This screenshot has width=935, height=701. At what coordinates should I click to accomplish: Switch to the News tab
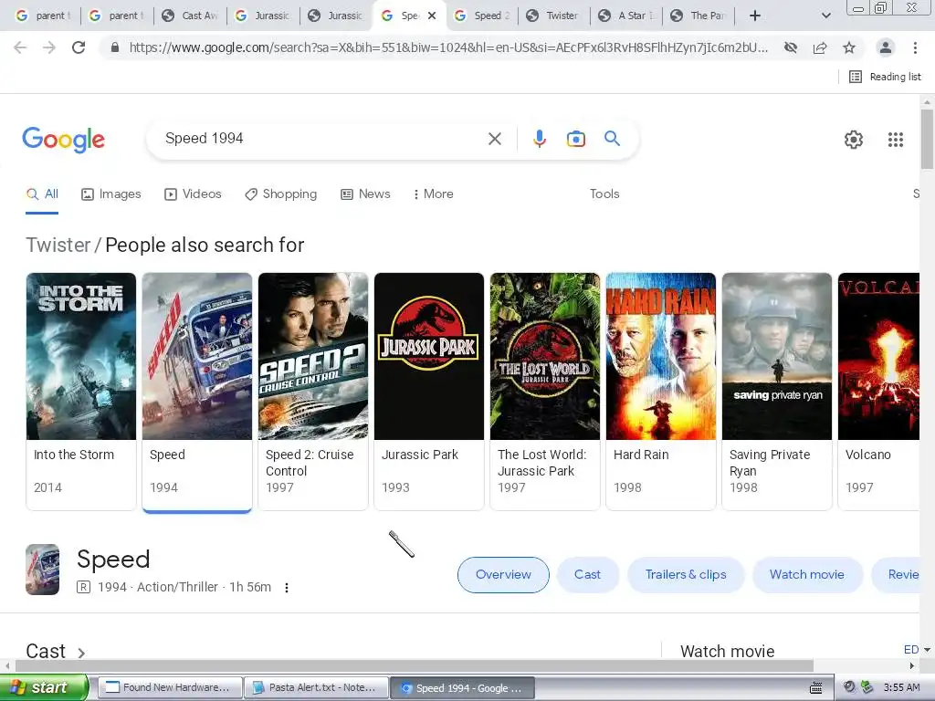365,194
